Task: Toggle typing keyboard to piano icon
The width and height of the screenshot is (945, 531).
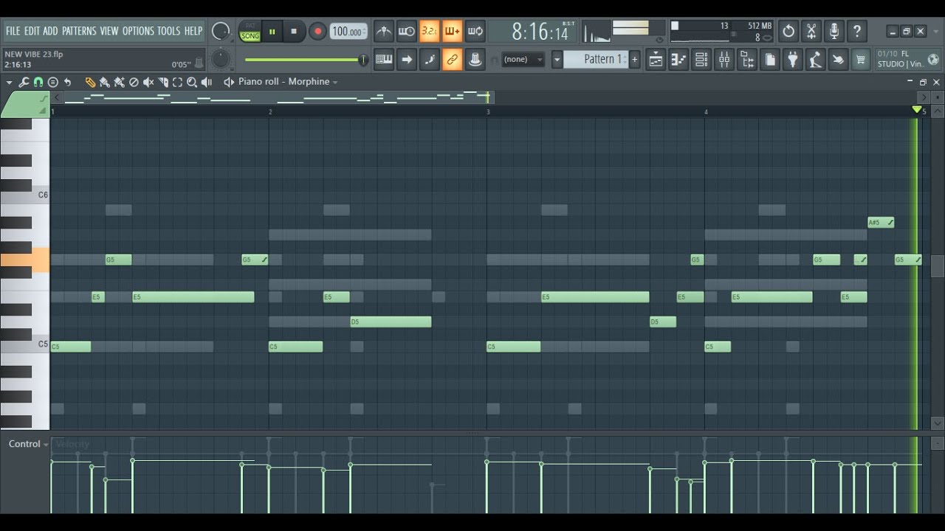Action: (x=384, y=60)
